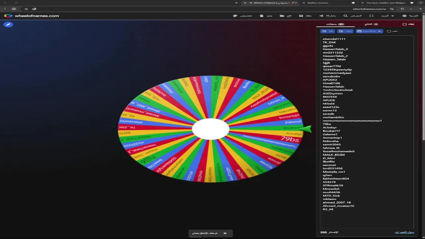Close the Wheel of Names tab

click(245, 3)
